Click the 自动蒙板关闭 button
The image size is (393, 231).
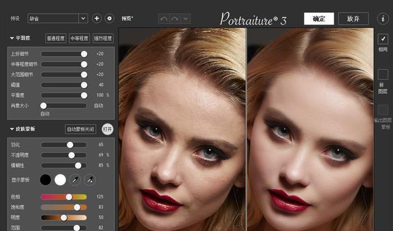click(80, 129)
